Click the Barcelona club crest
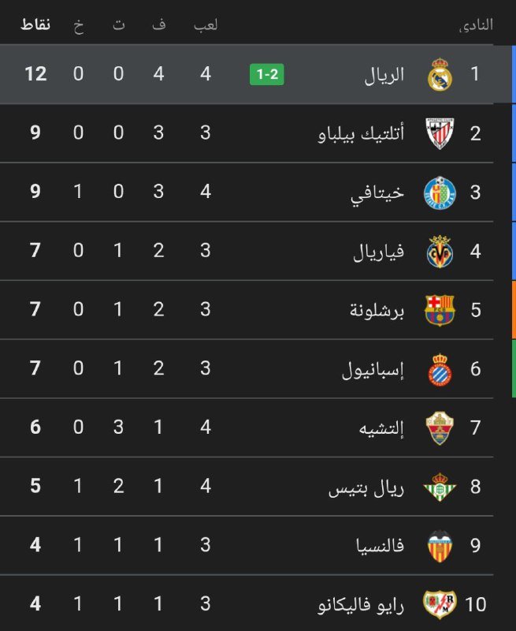 (x=440, y=310)
